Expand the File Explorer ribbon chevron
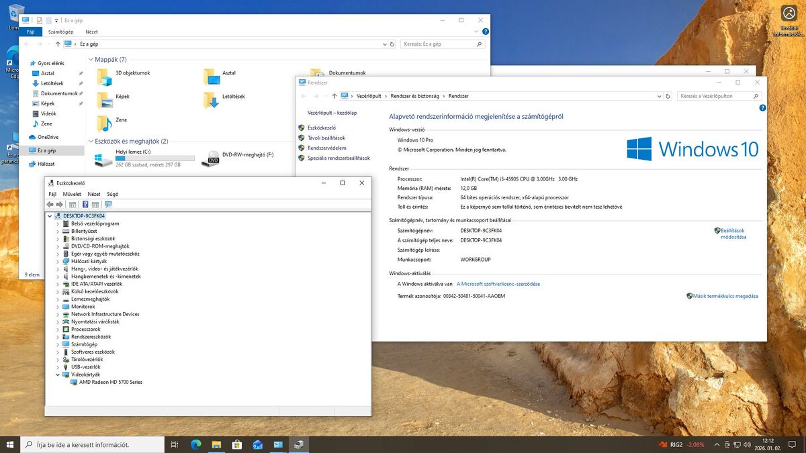 (476, 32)
